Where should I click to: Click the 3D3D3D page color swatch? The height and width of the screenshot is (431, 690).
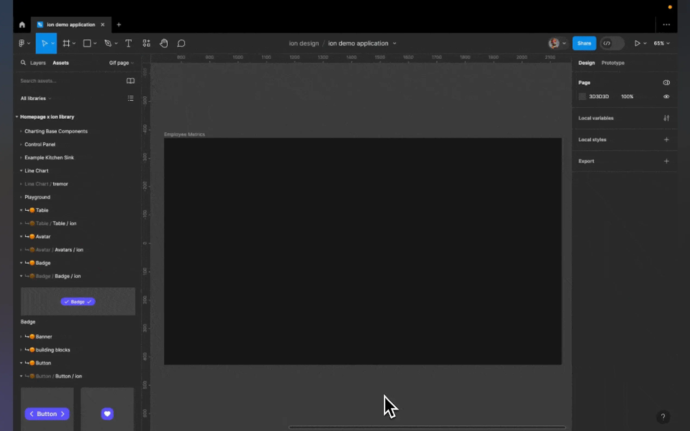coord(582,97)
